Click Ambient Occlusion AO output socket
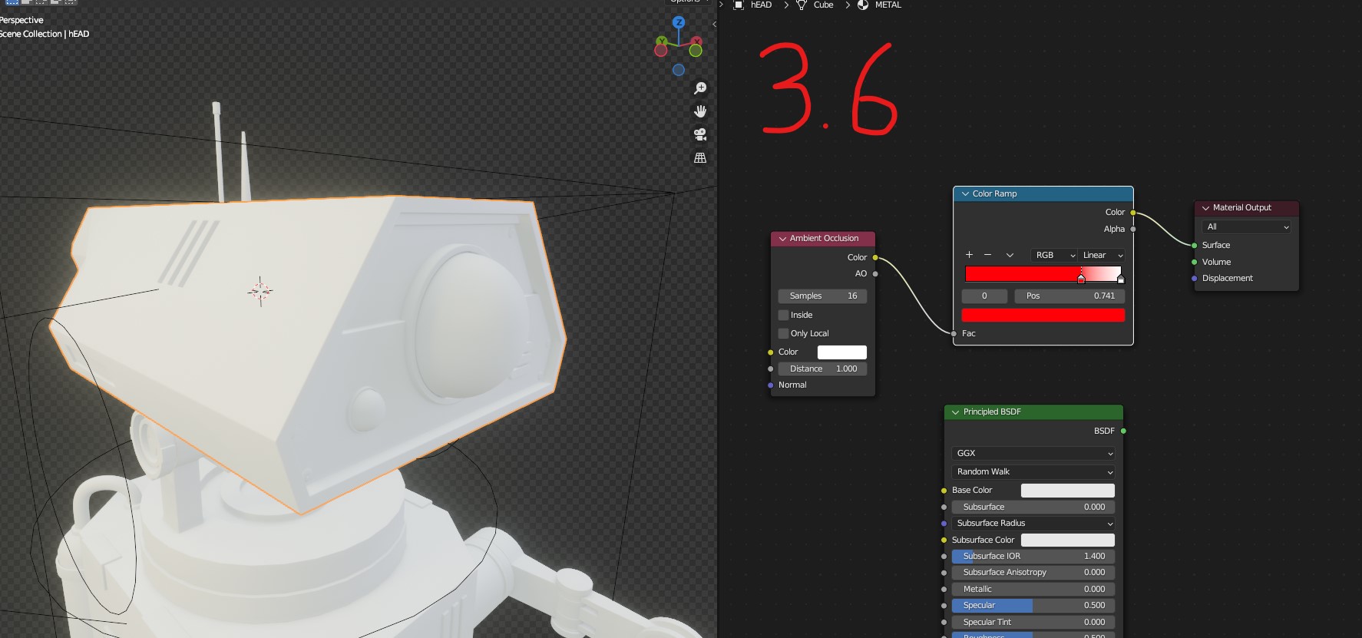 [875, 273]
